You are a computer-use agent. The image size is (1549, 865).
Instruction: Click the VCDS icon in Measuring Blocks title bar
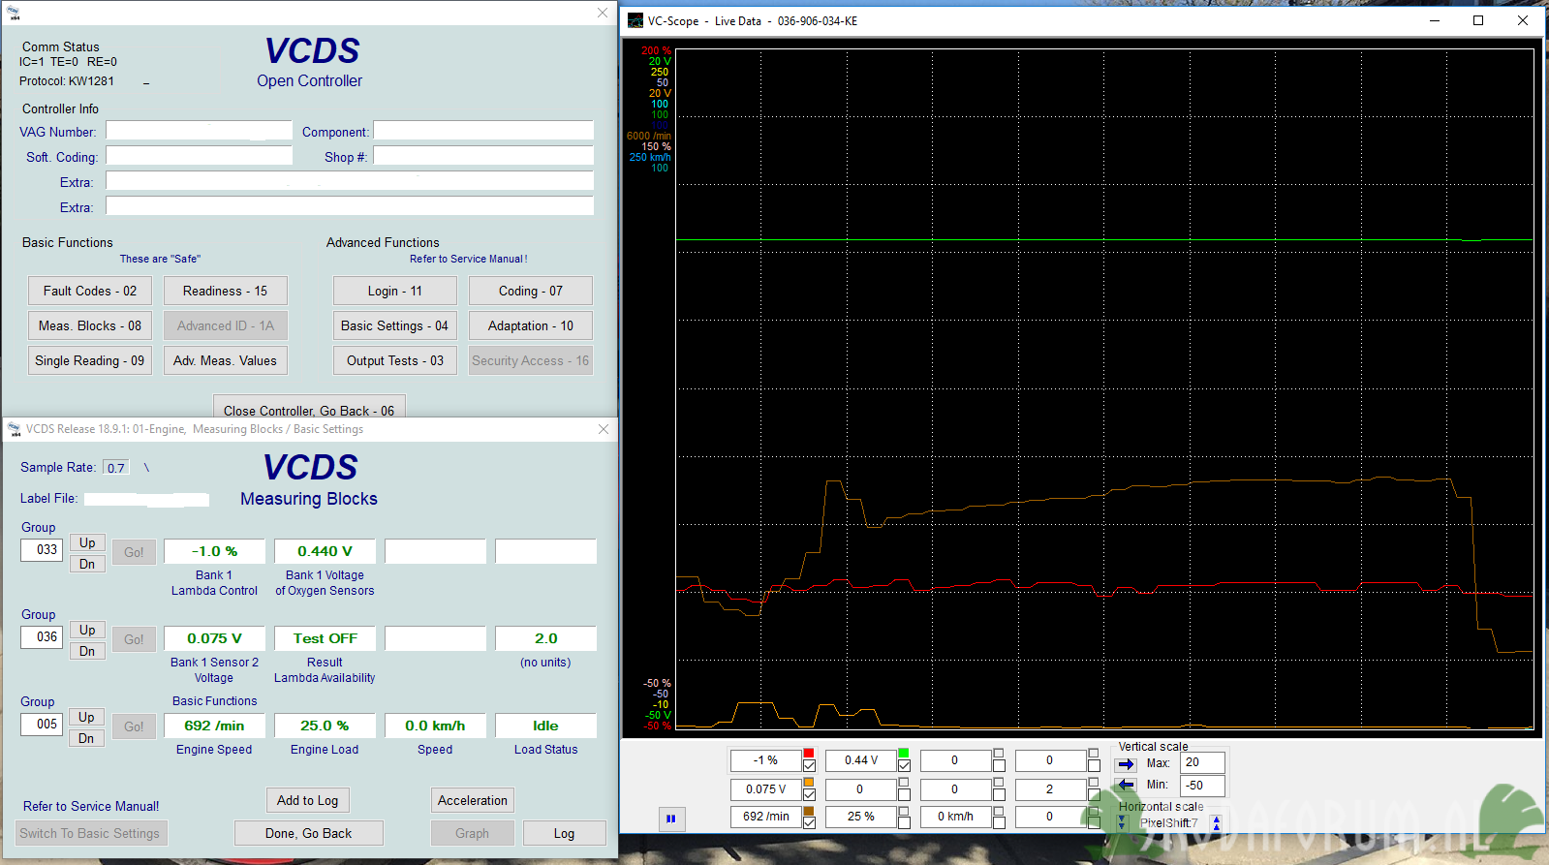(15, 429)
